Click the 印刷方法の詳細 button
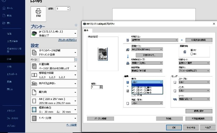This screenshot has height=133, width=217. pyautogui.click(x=199, y=40)
